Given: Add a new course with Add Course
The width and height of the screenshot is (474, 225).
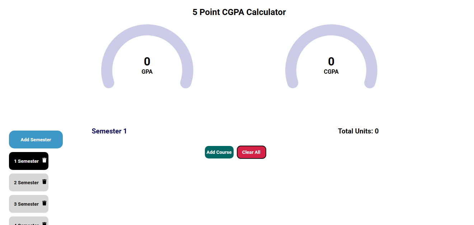Looking at the screenshot, I should point(219,152).
